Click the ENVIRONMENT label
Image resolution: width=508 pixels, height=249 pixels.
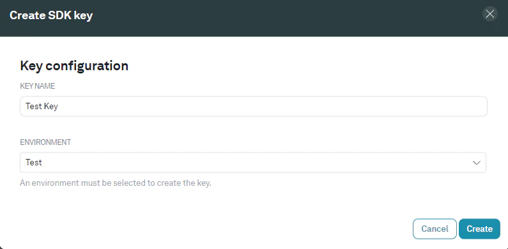(x=45, y=142)
